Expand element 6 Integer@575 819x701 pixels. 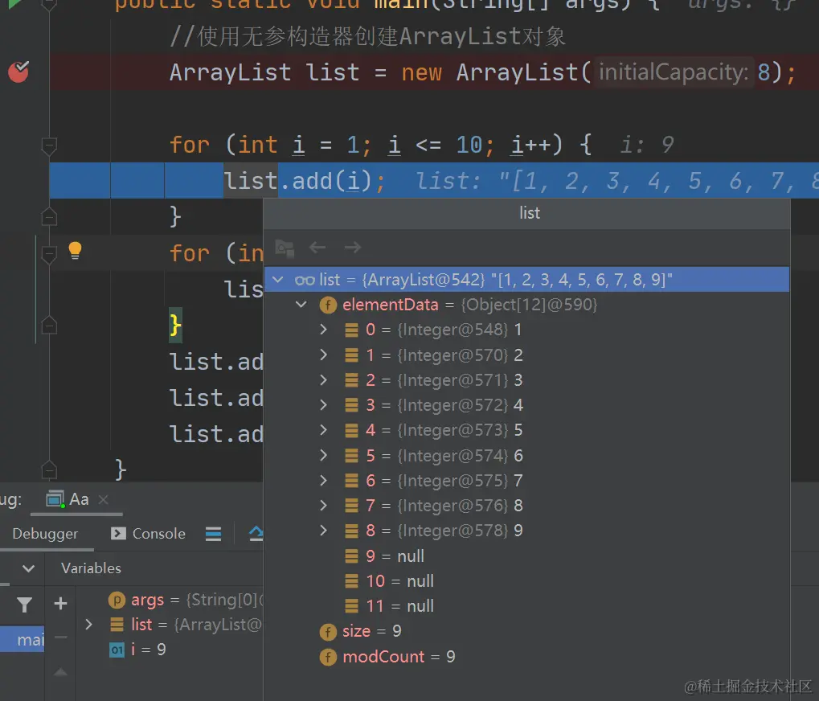click(323, 480)
